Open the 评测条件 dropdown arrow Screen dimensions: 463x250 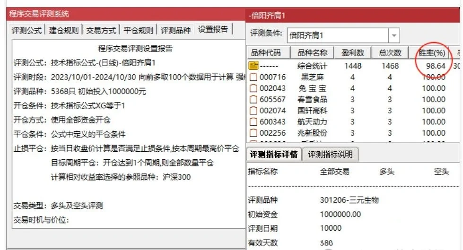(x=394, y=35)
